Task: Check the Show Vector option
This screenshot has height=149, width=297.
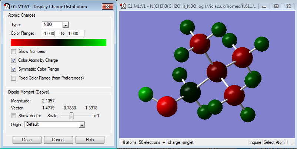Action: 13,116
